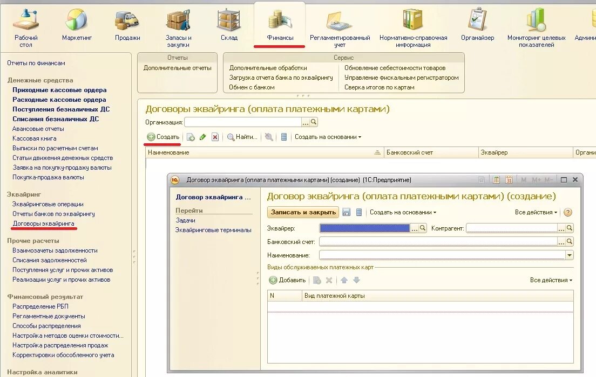
Task: Open the Продажи section
Action: (x=127, y=25)
